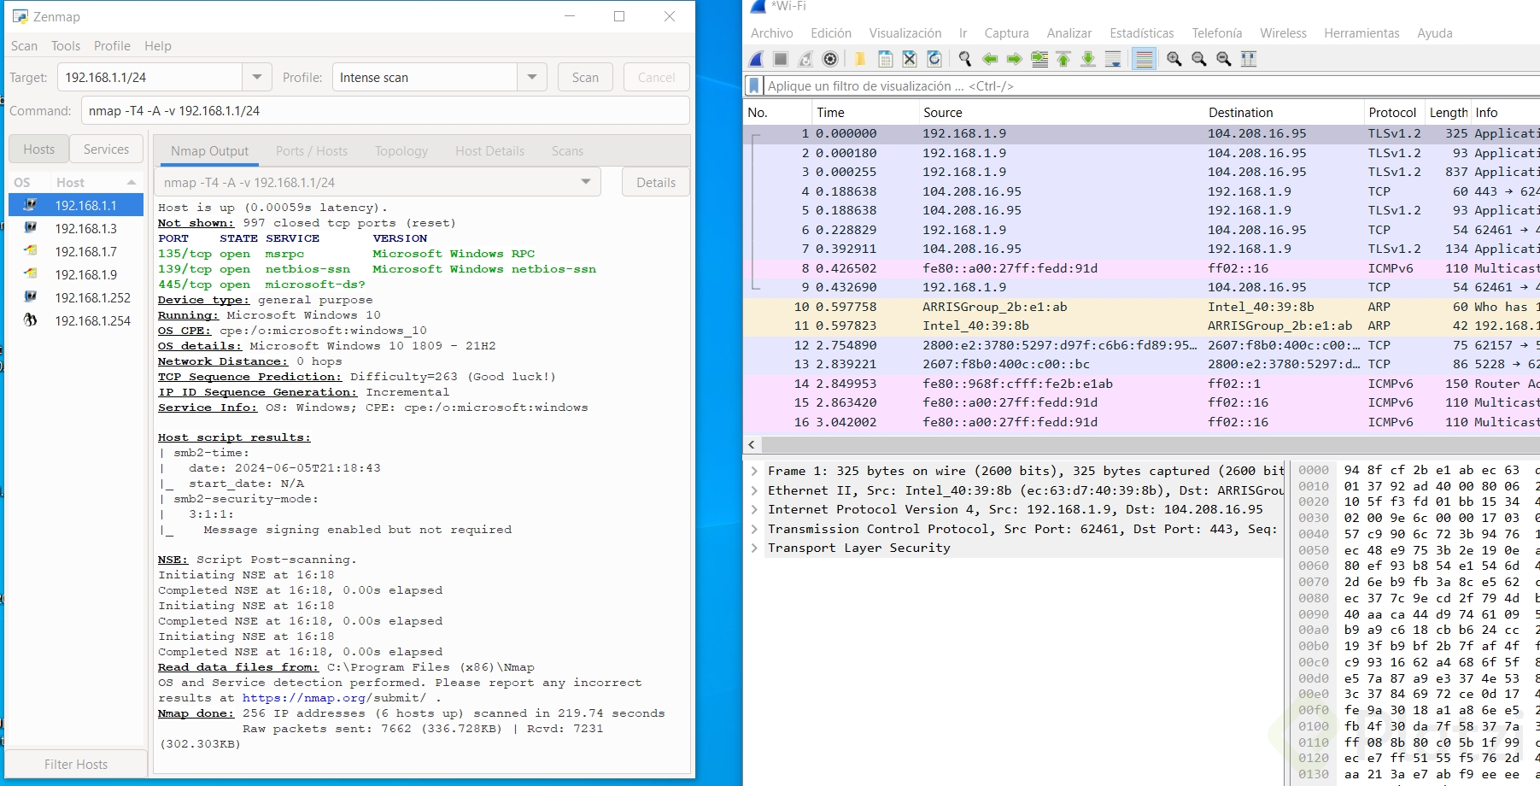Toggle auto-scroll to last packet
Screen dimensions: 1540x786
[x=1113, y=59]
